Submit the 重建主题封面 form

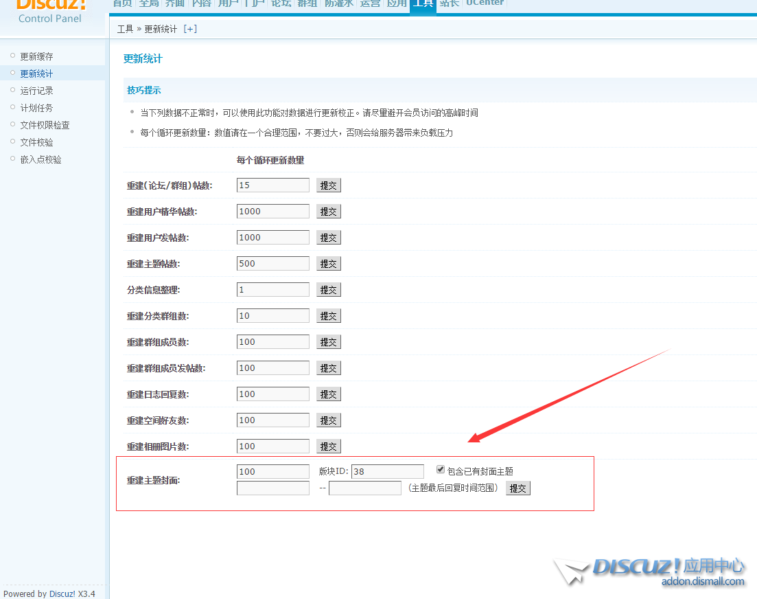518,488
